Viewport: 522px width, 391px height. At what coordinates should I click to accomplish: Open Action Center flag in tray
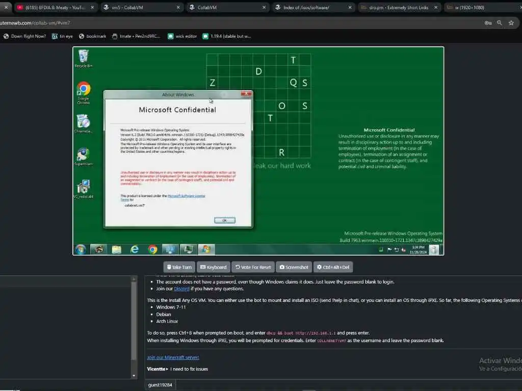389,249
